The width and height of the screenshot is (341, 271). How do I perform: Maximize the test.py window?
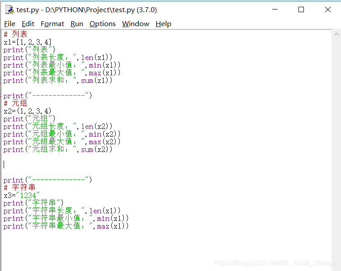click(x=301, y=9)
